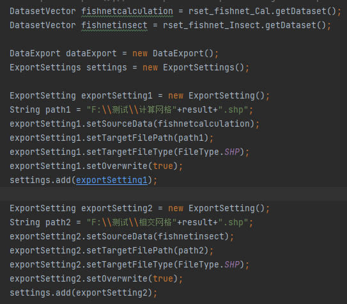Click the settings.add(exportSetting2) statement

(x=84, y=292)
